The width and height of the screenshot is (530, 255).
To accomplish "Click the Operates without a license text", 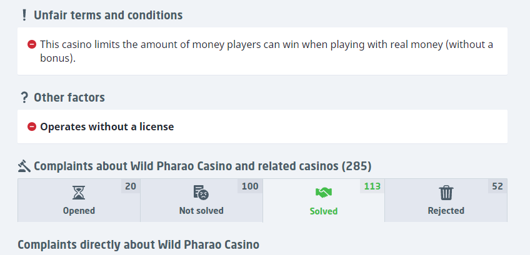I will [107, 127].
